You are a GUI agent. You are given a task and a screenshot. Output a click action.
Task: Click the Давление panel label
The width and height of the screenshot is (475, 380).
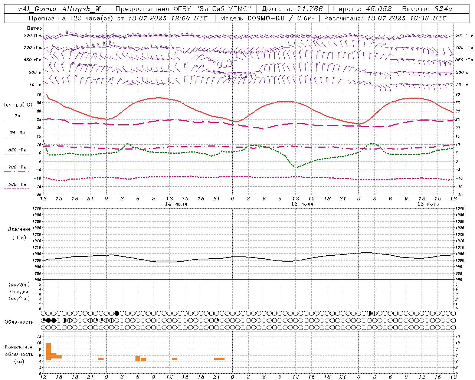pyautogui.click(x=19, y=229)
